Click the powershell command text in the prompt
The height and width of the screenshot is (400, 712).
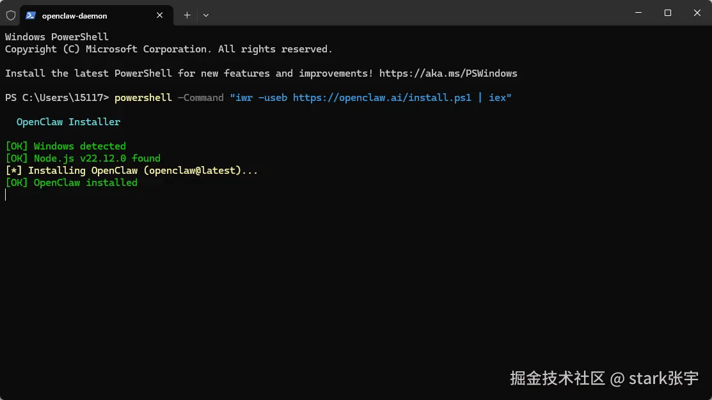(x=142, y=97)
